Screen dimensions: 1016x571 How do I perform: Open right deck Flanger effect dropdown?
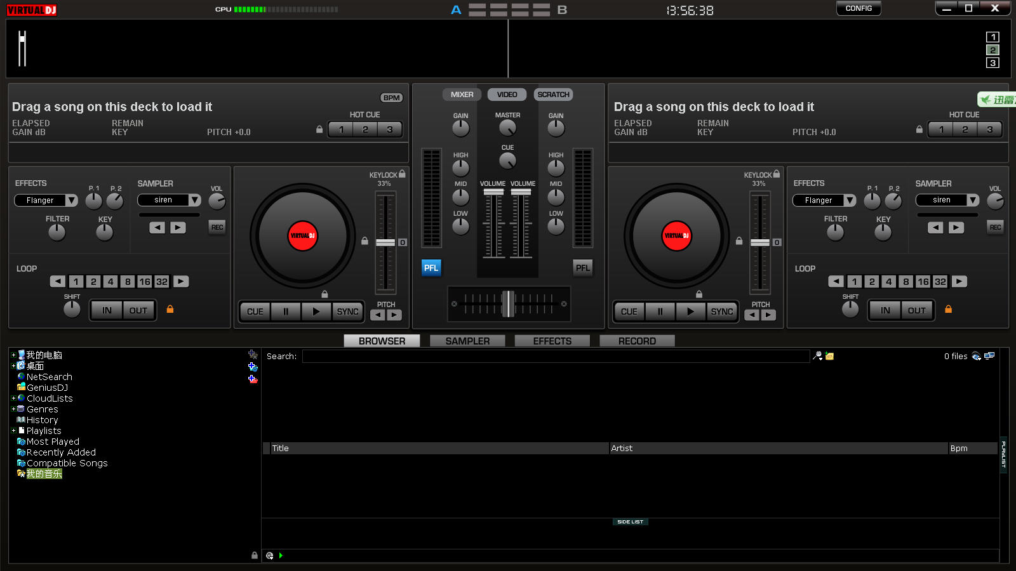(x=850, y=200)
